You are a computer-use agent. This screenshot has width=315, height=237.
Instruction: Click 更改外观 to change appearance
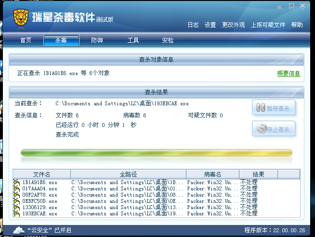click(233, 25)
